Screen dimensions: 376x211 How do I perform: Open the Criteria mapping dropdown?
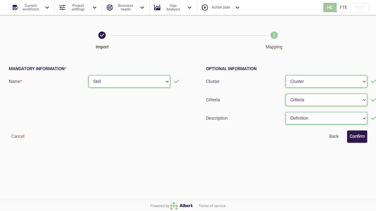tap(326, 100)
